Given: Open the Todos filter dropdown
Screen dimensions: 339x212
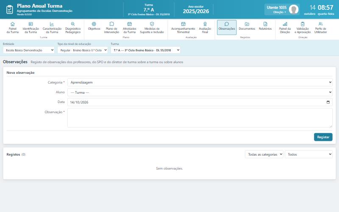Looking at the screenshot, I should [x=309, y=154].
